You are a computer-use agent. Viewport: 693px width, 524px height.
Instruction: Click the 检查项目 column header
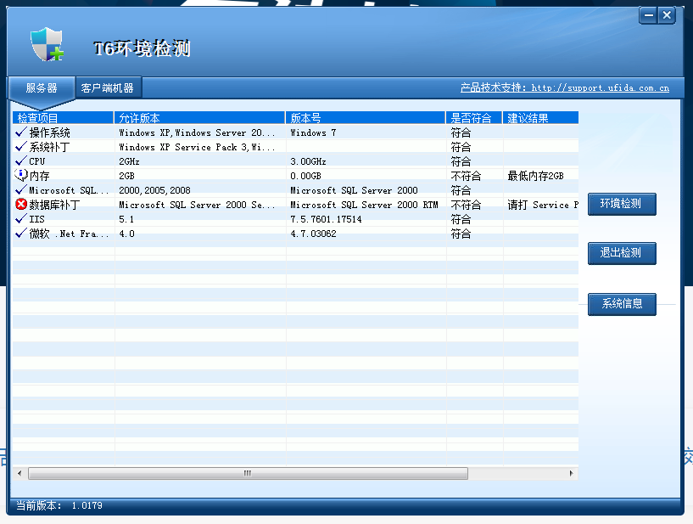tap(63, 118)
